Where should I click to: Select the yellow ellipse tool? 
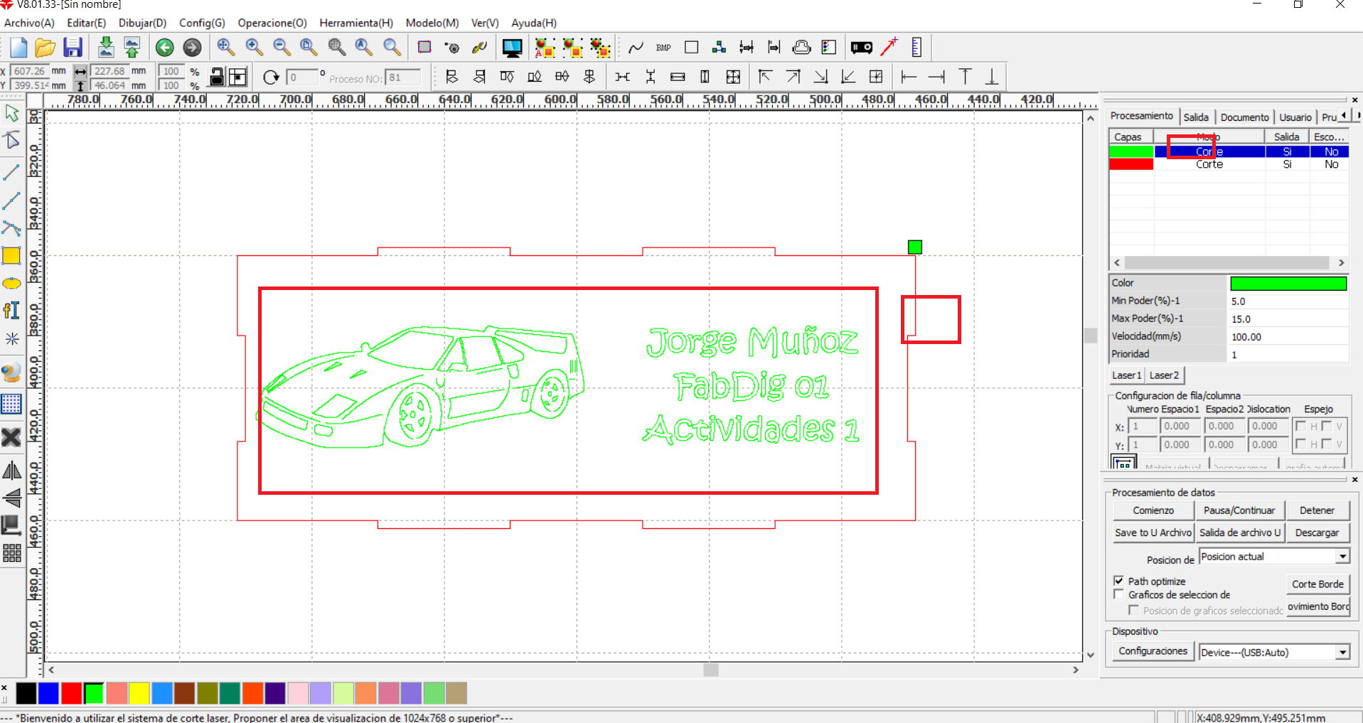11,284
